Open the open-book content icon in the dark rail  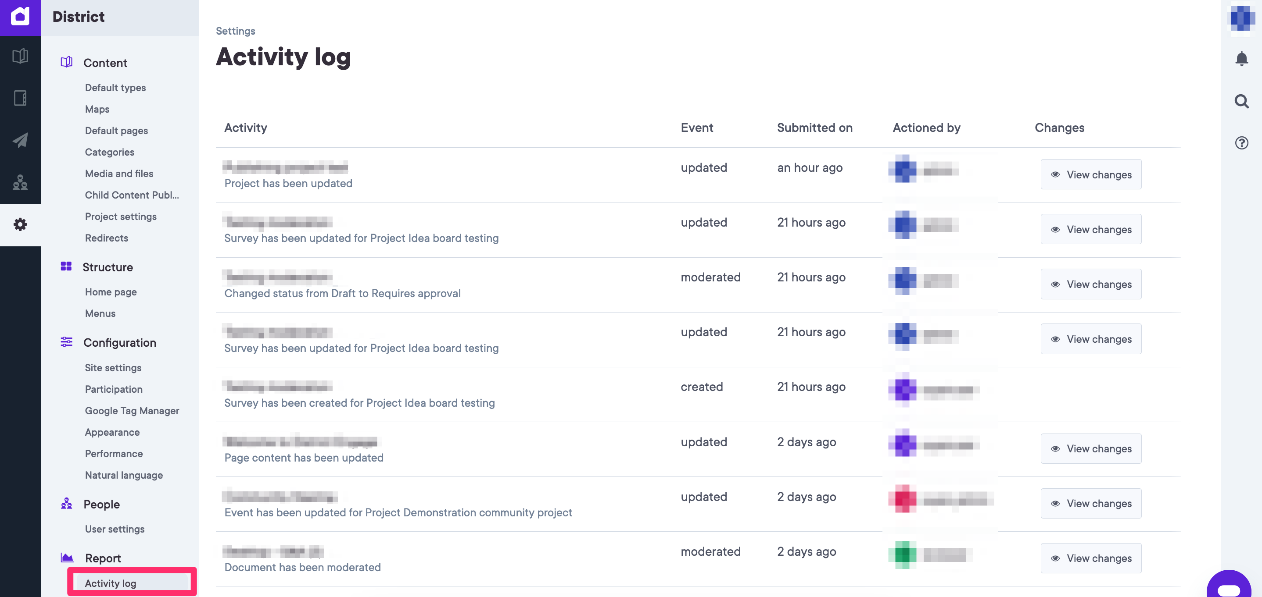[x=20, y=56]
